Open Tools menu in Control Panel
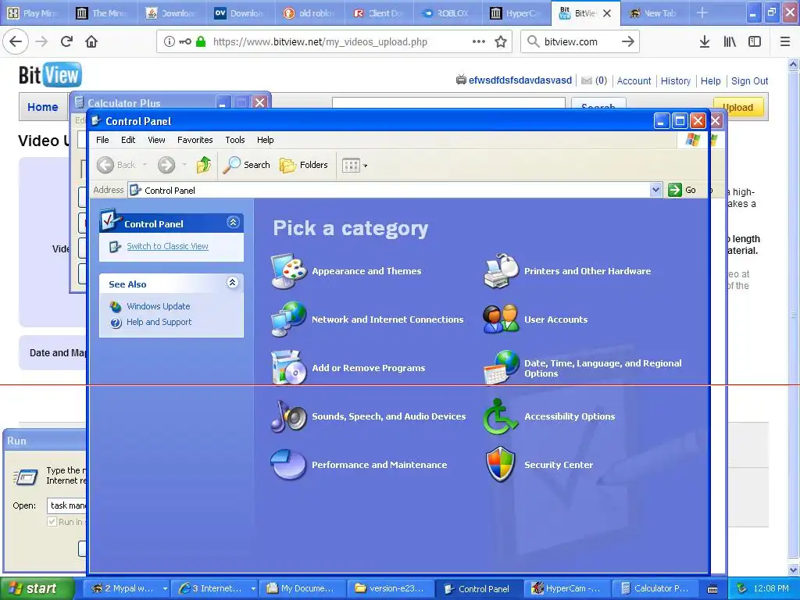 pyautogui.click(x=235, y=140)
